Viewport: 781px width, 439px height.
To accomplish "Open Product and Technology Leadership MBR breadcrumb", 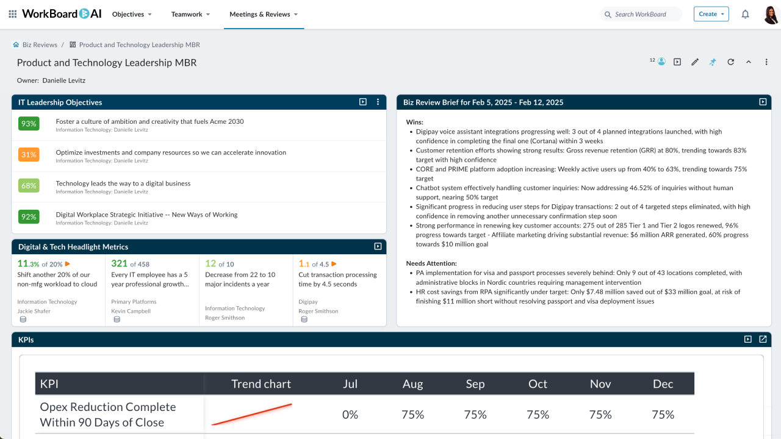I will pyautogui.click(x=140, y=45).
